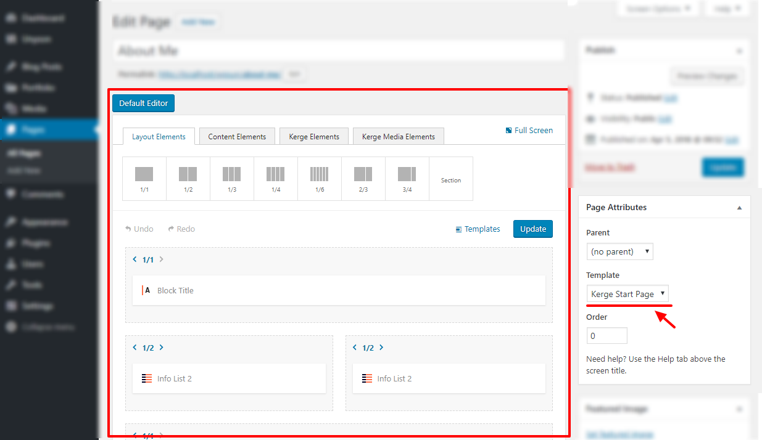This screenshot has height=440, width=762.
Task: Click the builder's Update button
Action: [532, 229]
